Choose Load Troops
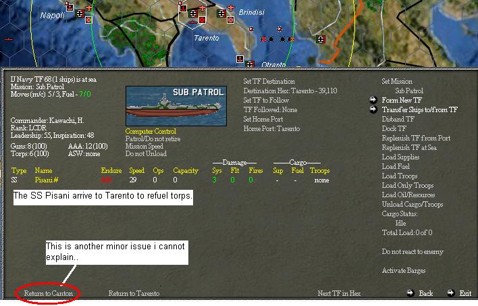This screenshot has height=306, width=478. click(400, 176)
